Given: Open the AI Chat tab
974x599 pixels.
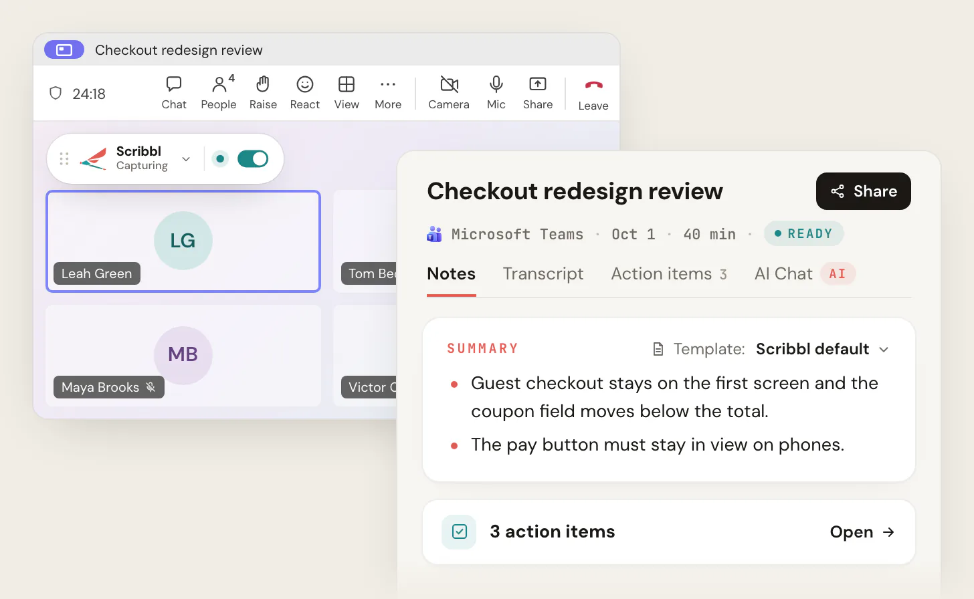Looking at the screenshot, I should [x=805, y=274].
